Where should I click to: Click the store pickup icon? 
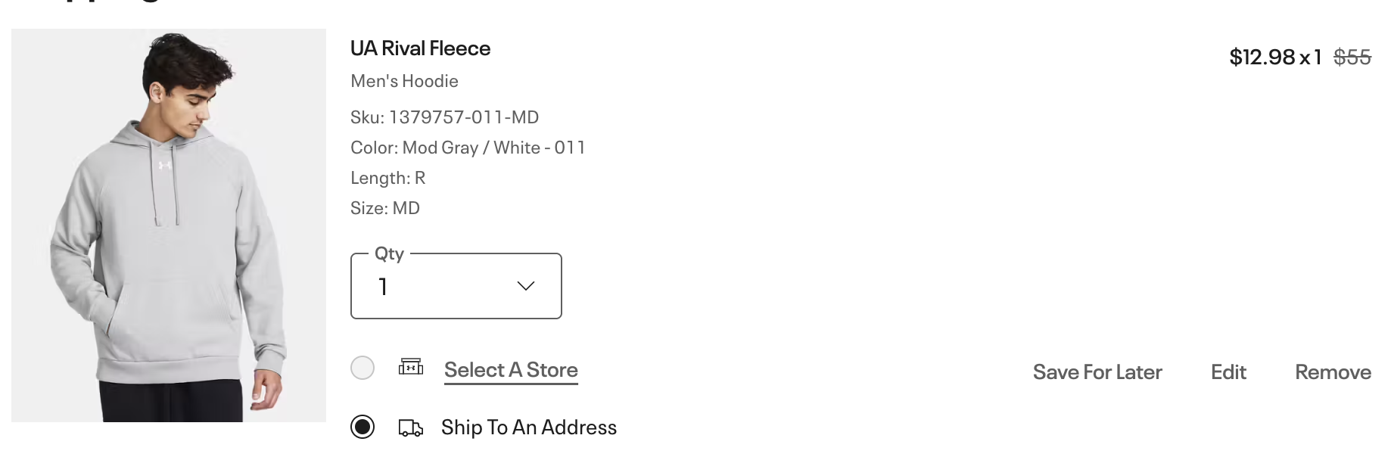412,368
